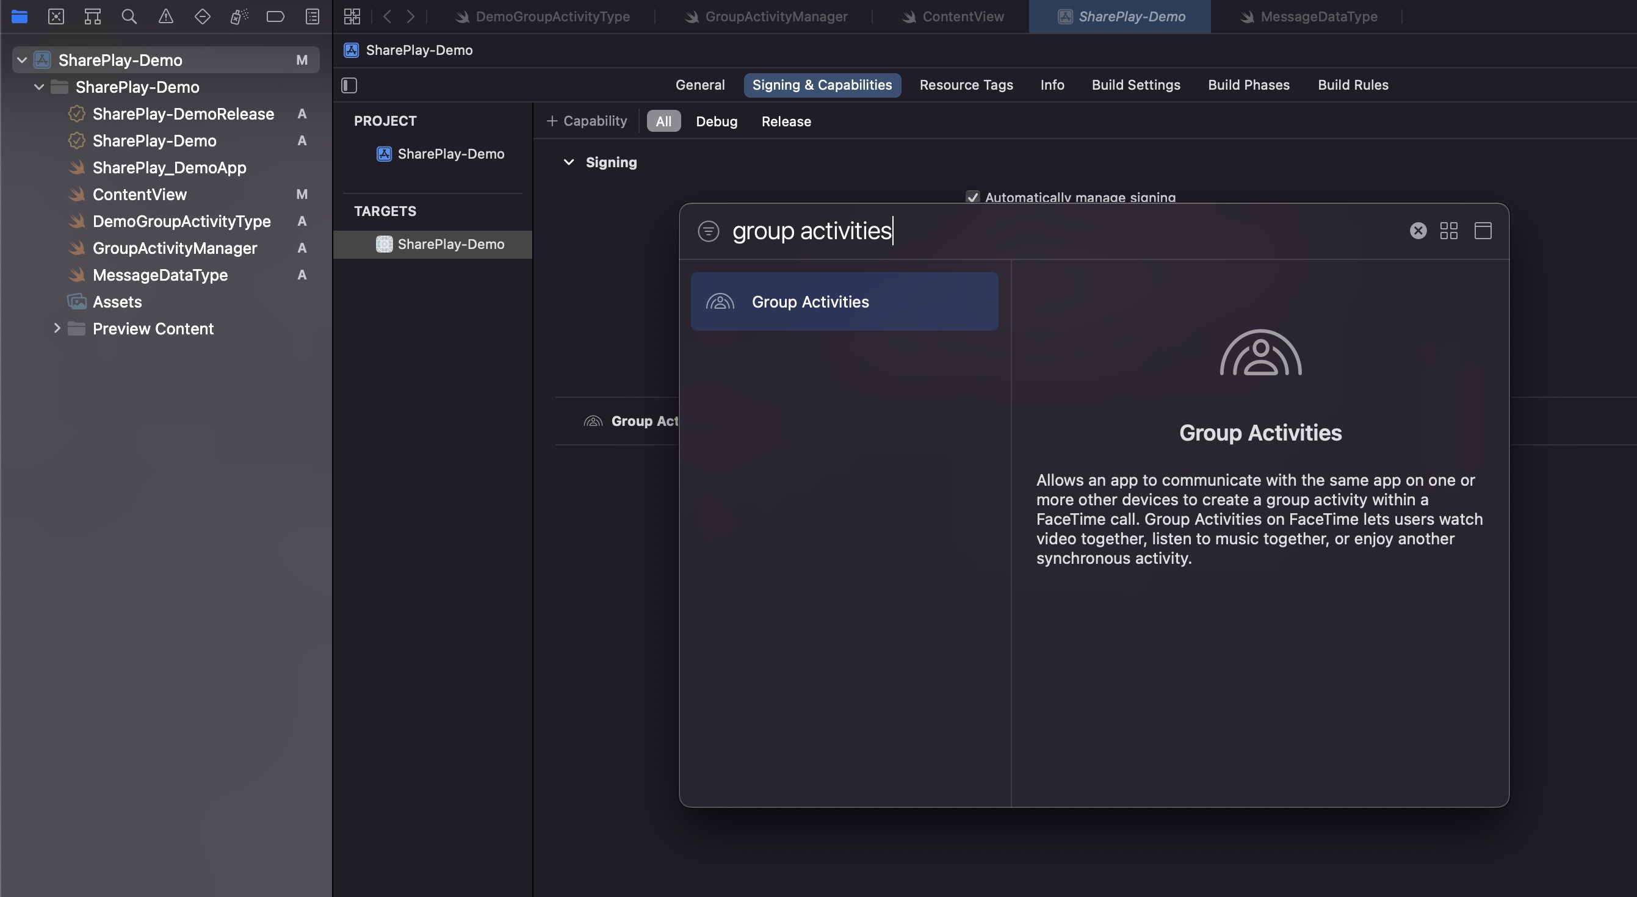
Task: Select the SharePlay-Demo target icon
Action: 384,244
